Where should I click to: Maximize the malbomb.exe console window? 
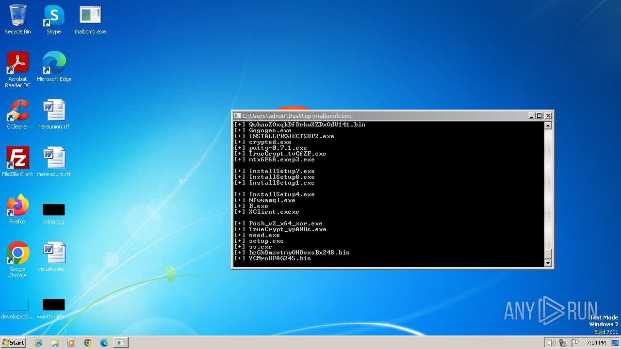[x=539, y=116]
